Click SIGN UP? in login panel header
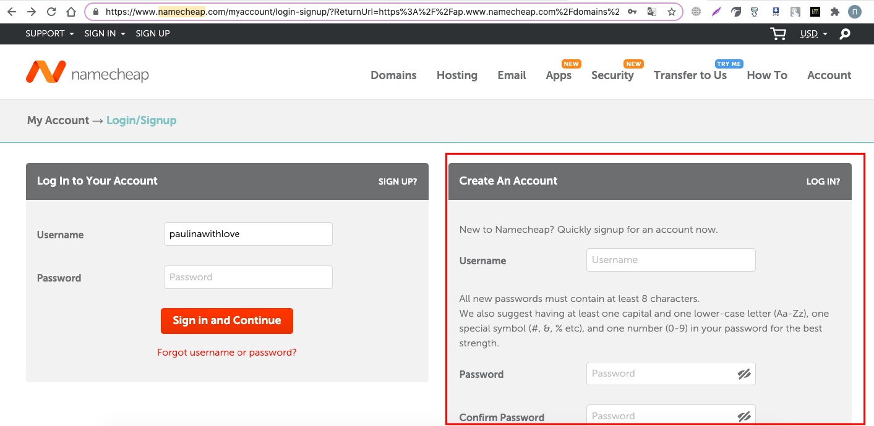Viewport: 874px width, 426px height. 398,182
